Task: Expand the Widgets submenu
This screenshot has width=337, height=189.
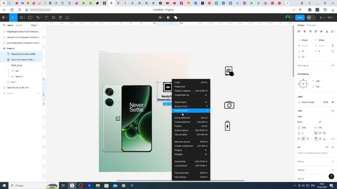Action: point(191,154)
